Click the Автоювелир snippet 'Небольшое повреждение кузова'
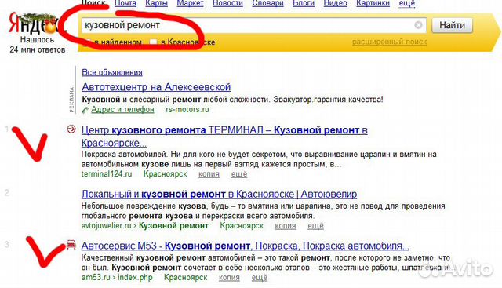 [x=144, y=206]
